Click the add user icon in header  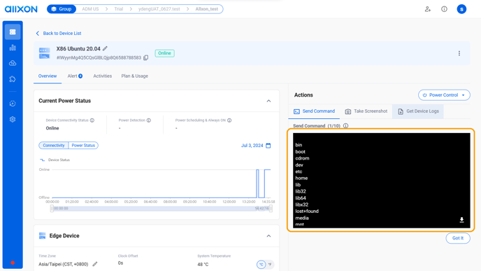pyautogui.click(x=428, y=9)
